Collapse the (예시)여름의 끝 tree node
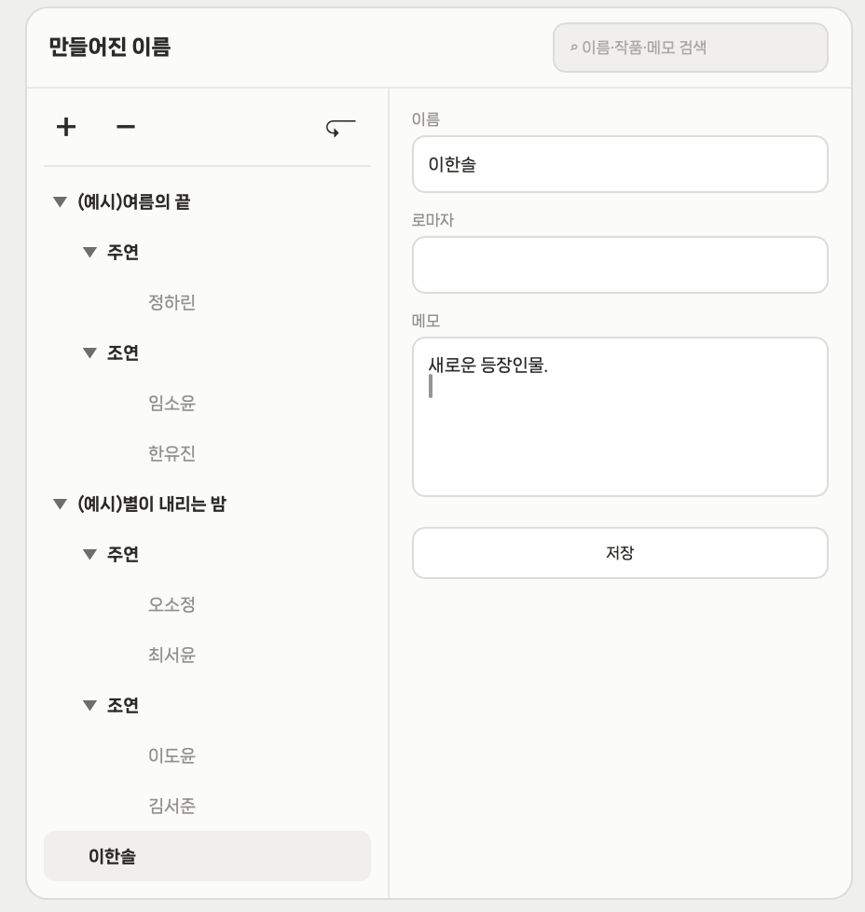Viewport: 865px width, 912px height. click(x=60, y=201)
